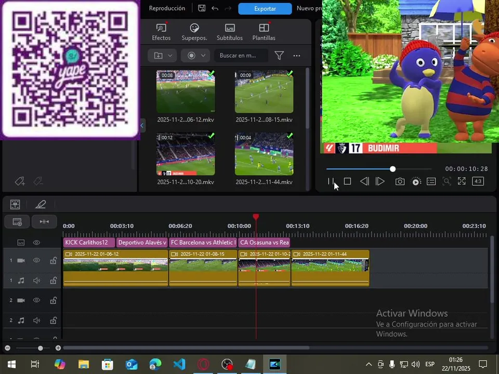The height and width of the screenshot is (374, 499).
Task: Hide video track 1 with eye icon
Action: (36, 260)
